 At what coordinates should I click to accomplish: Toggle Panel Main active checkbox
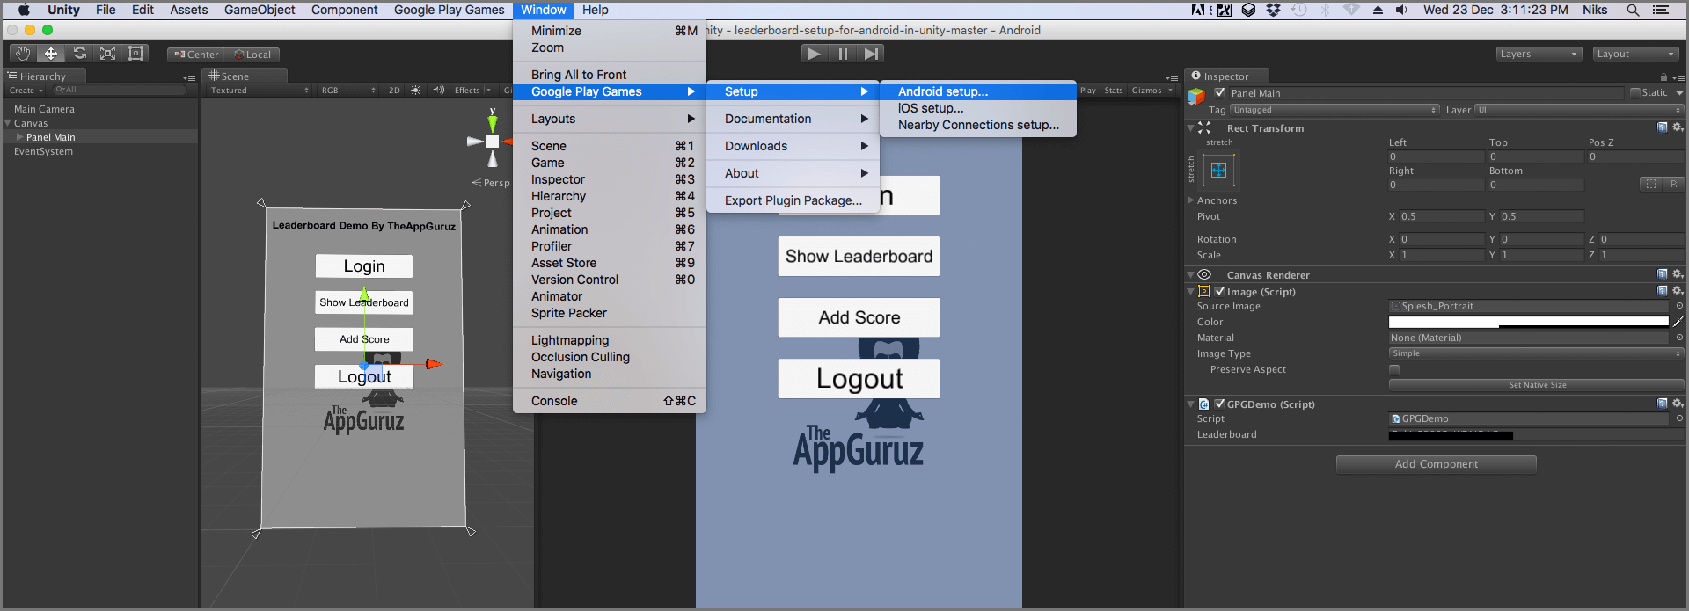click(x=1219, y=92)
